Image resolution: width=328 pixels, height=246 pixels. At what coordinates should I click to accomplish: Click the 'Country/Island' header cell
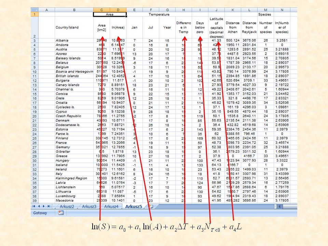tap(74, 27)
